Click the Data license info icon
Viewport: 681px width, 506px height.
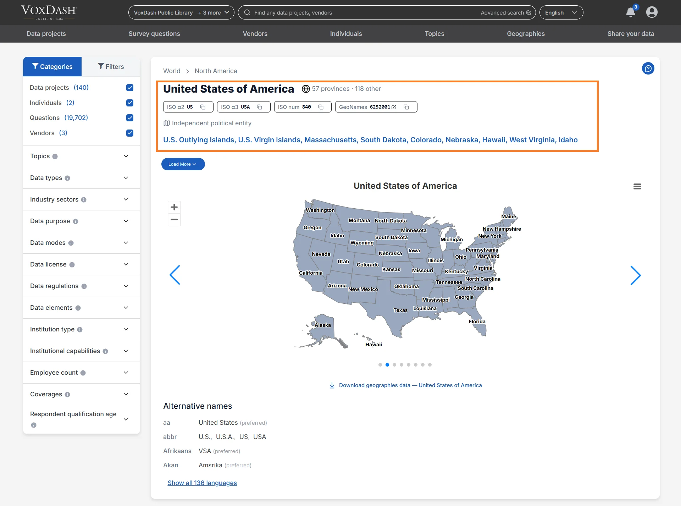click(x=72, y=265)
